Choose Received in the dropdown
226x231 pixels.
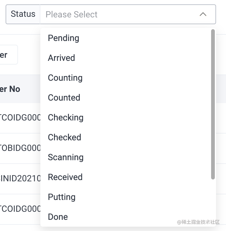click(x=65, y=177)
